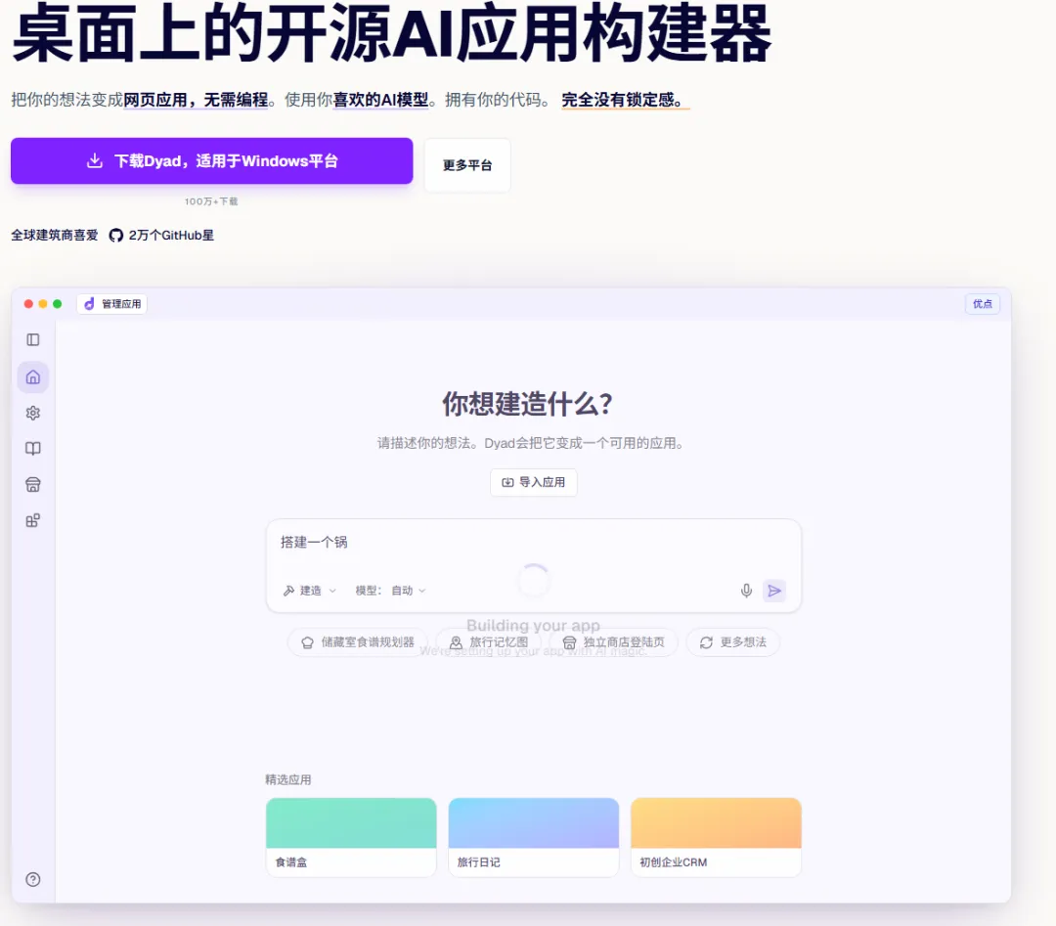This screenshot has height=926, width=1056.
Task: Open the help question mark icon
Action: pos(33,879)
